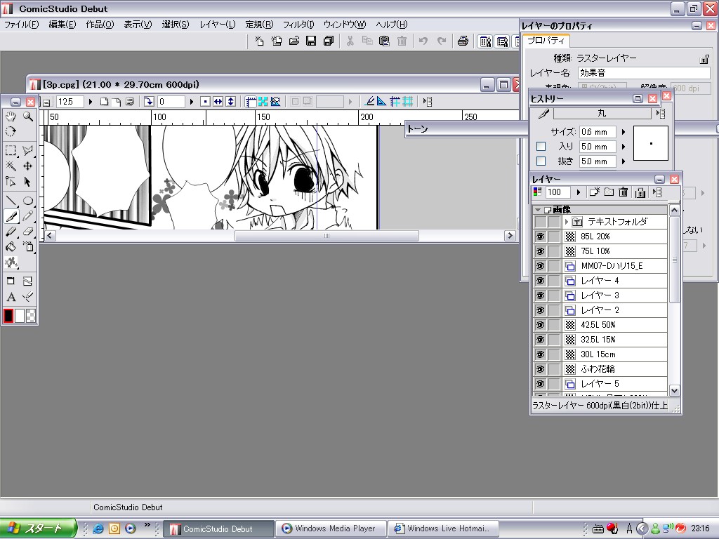Open the ファイル(F) menu

(x=21, y=25)
